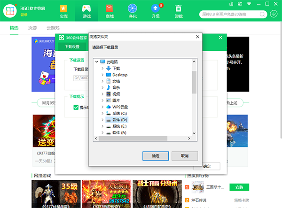Collapse the 此电脑 tree node
The width and height of the screenshot is (282, 208).
[97, 62]
